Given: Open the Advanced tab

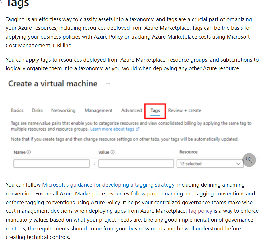Looking at the screenshot, I should tap(131, 110).
